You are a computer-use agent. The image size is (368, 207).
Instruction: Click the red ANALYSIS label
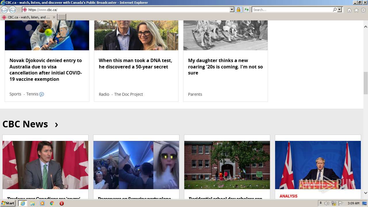[288, 196]
